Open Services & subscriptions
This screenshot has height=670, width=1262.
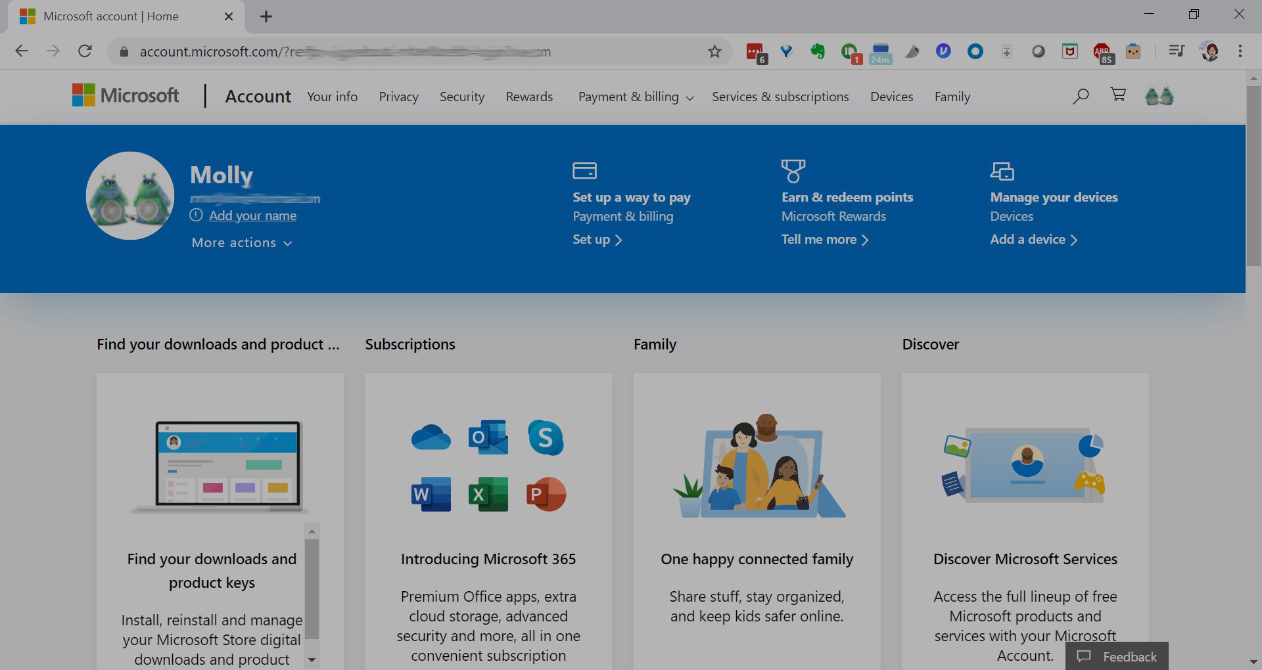pos(780,97)
